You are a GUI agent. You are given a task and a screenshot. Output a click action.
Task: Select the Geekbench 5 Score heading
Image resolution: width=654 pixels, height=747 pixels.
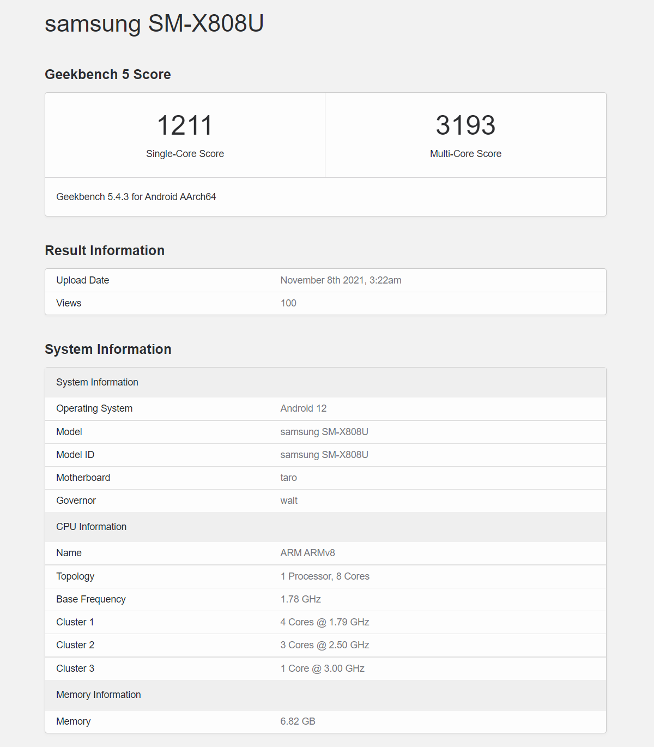click(x=108, y=75)
